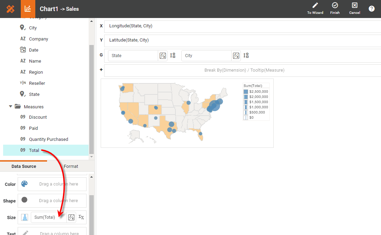Select the Data Source tab
This screenshot has width=381, height=235.
coord(24,166)
